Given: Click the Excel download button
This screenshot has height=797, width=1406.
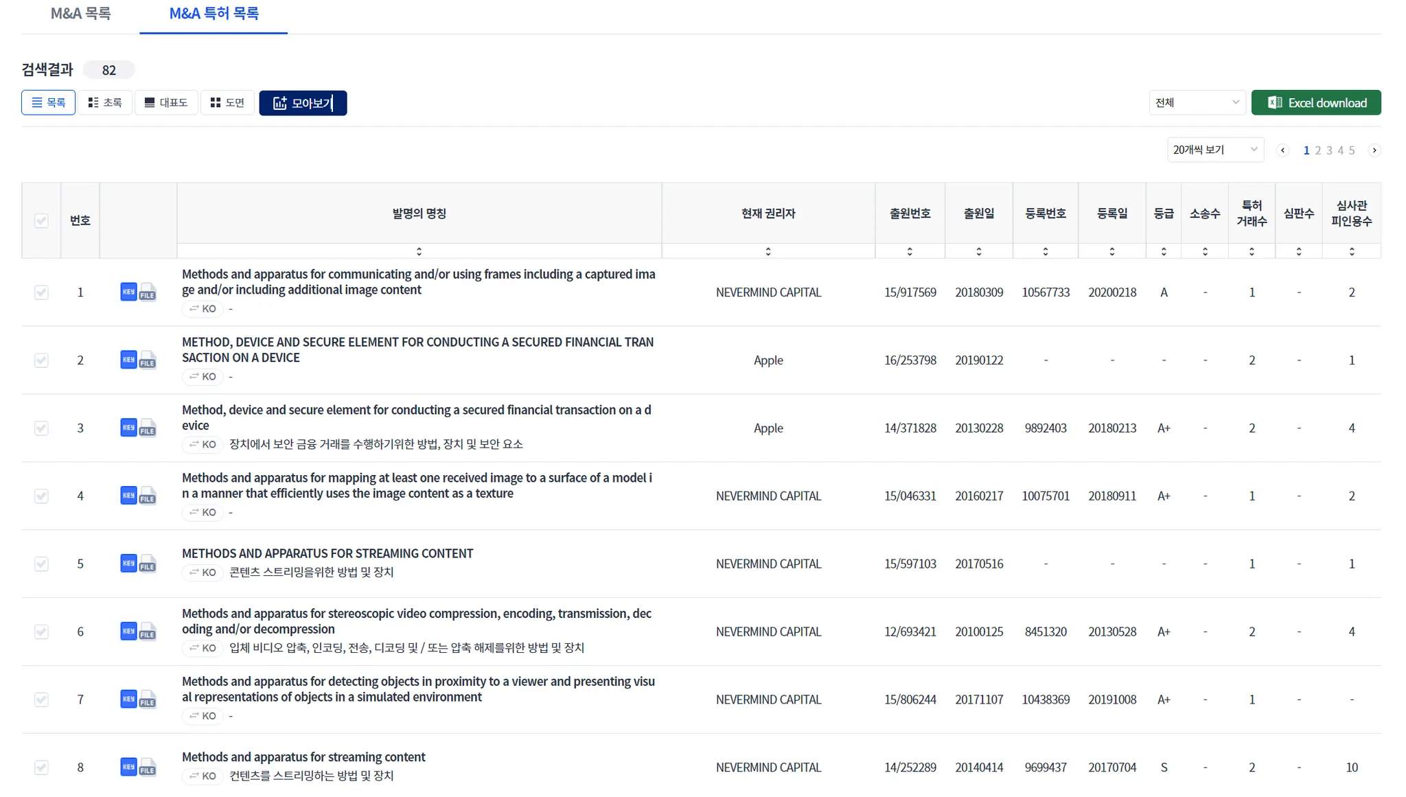Looking at the screenshot, I should (1315, 103).
